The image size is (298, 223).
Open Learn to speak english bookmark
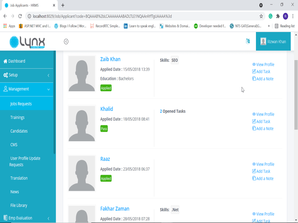(x=140, y=26)
